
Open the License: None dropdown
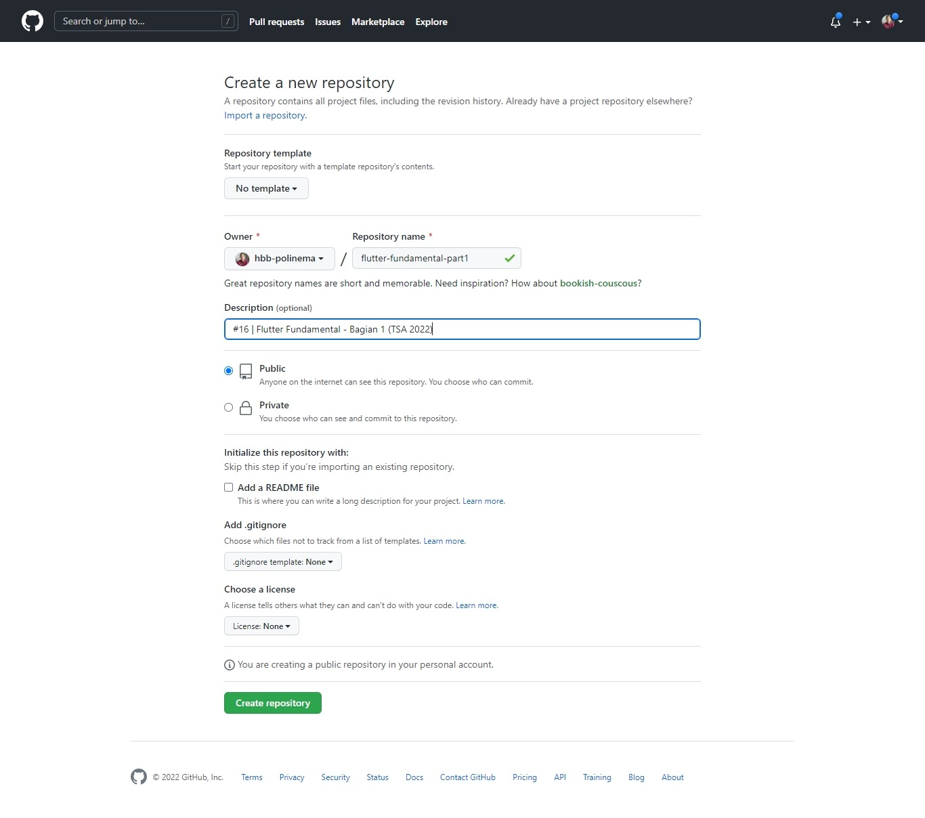[261, 626]
